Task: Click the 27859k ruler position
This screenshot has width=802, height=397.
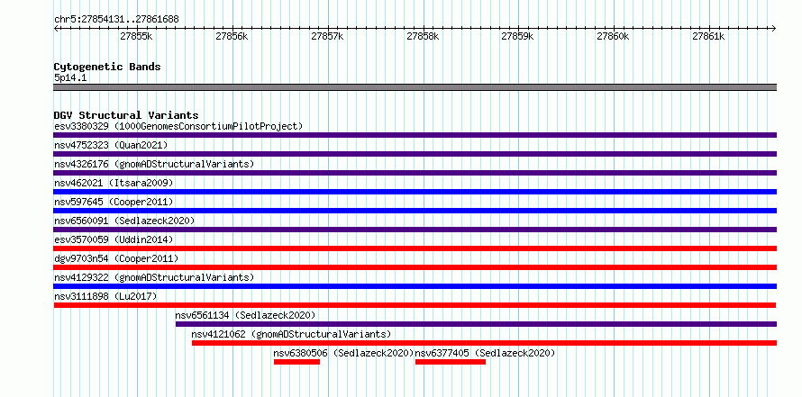Action: [517, 36]
